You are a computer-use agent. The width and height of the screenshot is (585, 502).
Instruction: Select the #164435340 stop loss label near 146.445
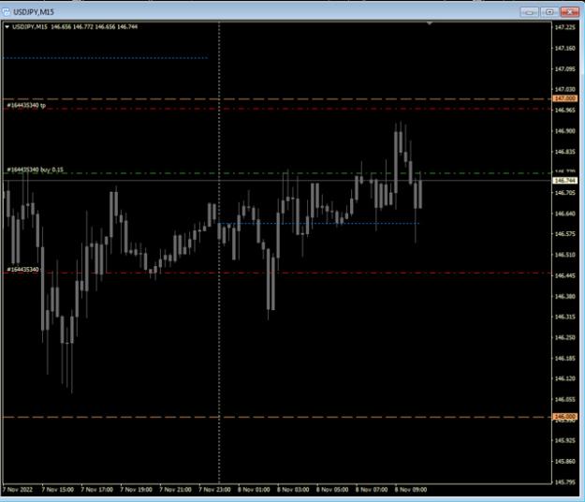22,270
